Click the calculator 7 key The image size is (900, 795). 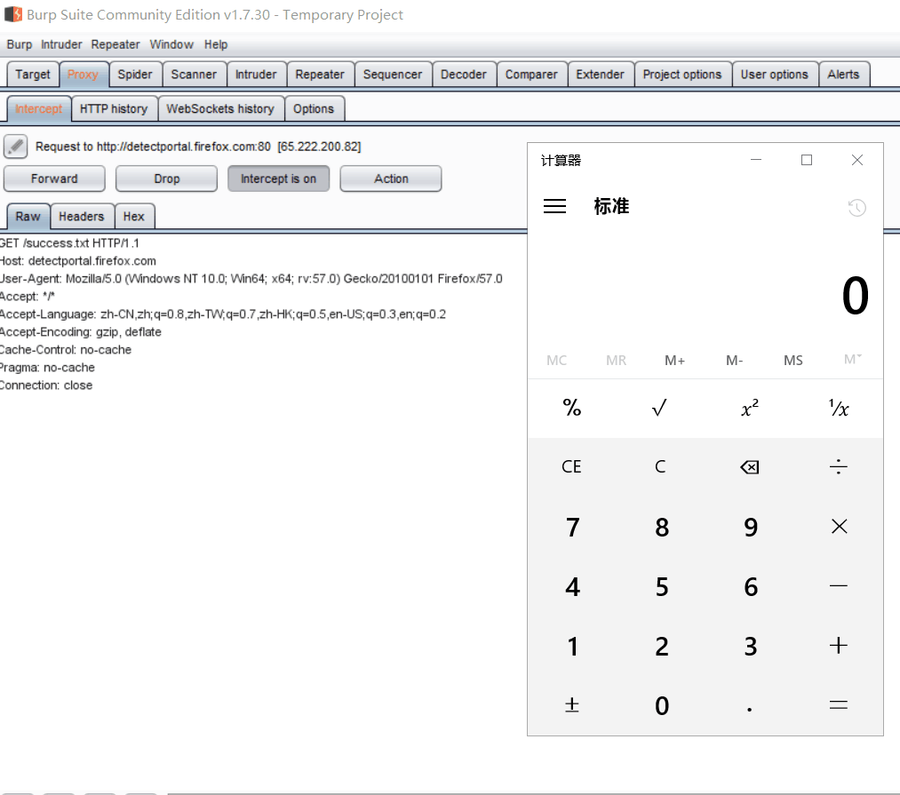[571, 527]
